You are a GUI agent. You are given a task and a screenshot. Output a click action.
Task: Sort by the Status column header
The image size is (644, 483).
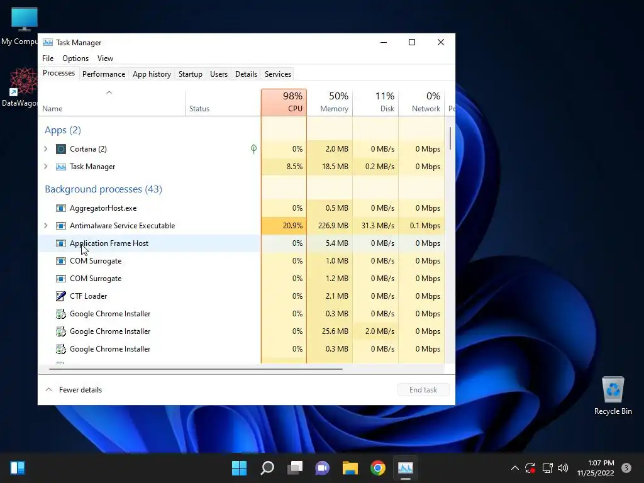223,103
